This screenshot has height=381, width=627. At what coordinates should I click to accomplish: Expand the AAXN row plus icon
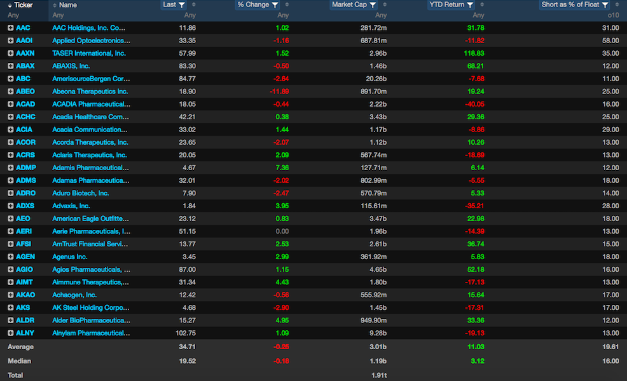coord(10,53)
